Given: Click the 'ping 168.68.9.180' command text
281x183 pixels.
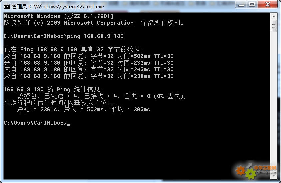Looking at the screenshot, I should click(95, 36).
